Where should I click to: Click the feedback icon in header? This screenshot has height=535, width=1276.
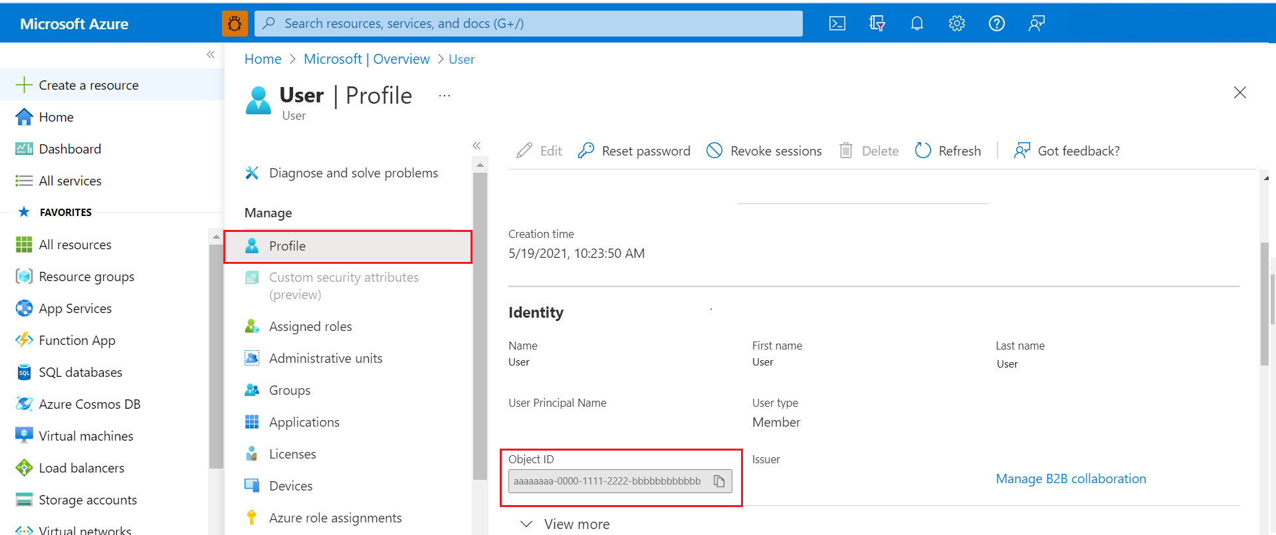1037,24
